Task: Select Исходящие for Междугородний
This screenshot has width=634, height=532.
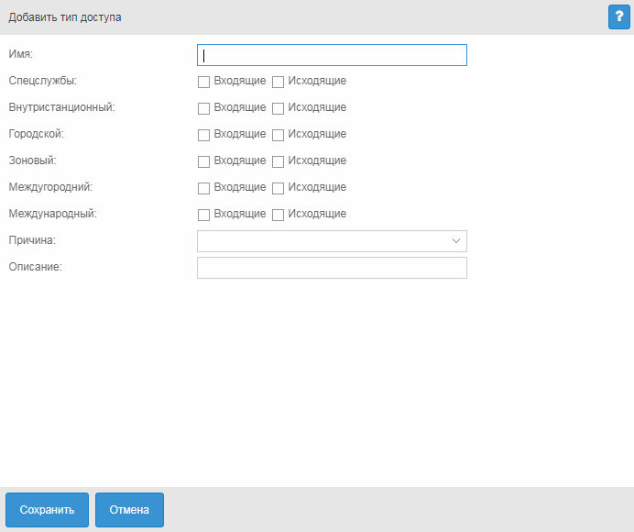Action: pos(279,188)
